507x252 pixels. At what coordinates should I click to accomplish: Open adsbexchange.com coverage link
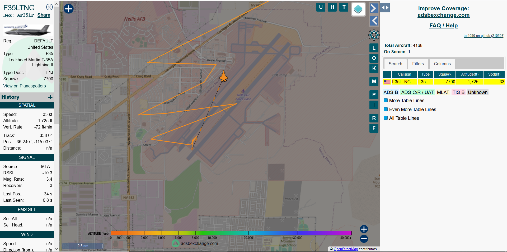click(x=443, y=15)
